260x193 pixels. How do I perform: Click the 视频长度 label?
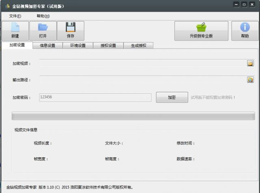43,143
